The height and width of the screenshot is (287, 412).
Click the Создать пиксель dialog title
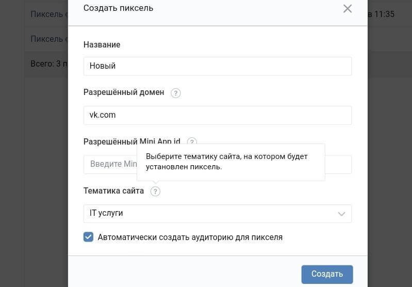click(x=118, y=8)
